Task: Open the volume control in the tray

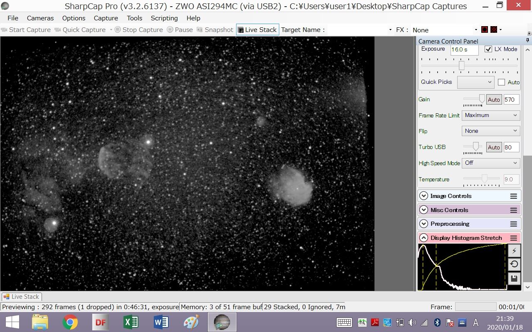Action: pyautogui.click(x=412, y=322)
